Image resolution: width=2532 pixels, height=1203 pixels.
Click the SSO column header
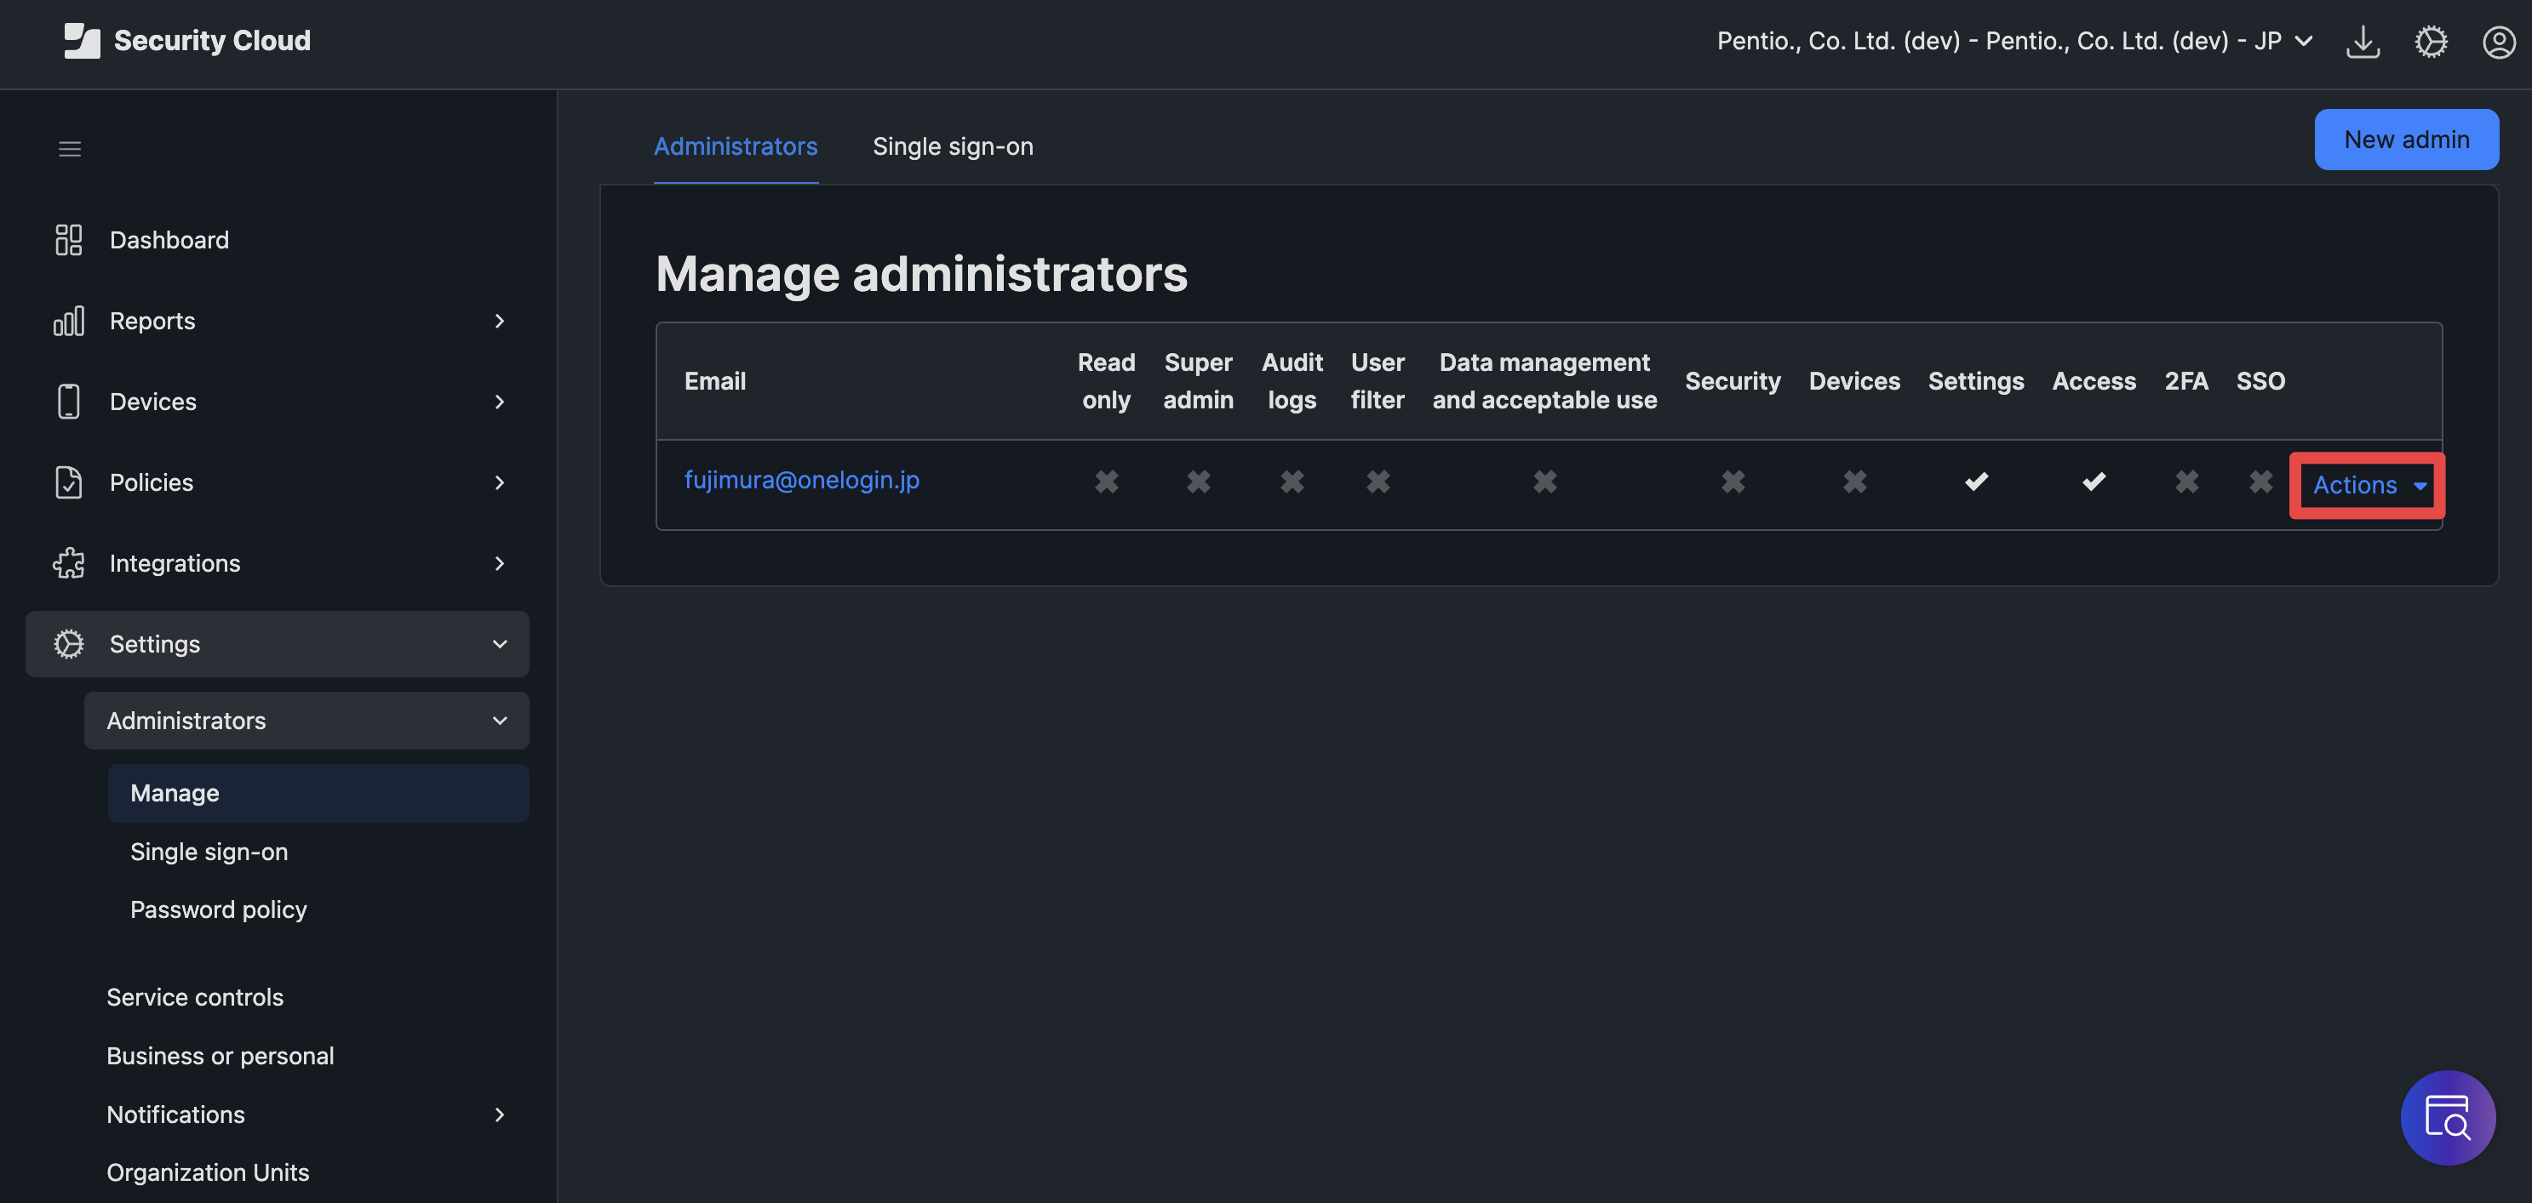tap(2260, 381)
